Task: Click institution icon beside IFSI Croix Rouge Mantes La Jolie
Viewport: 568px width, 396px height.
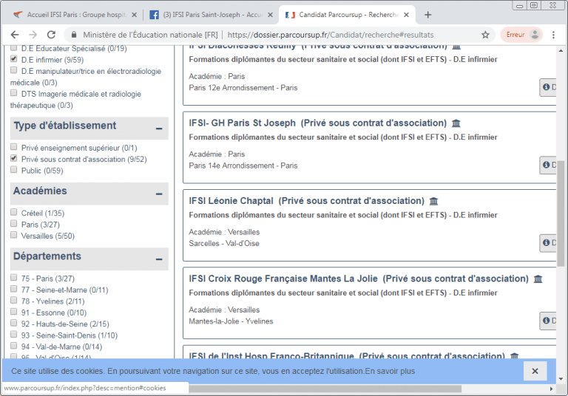Action: coord(538,279)
